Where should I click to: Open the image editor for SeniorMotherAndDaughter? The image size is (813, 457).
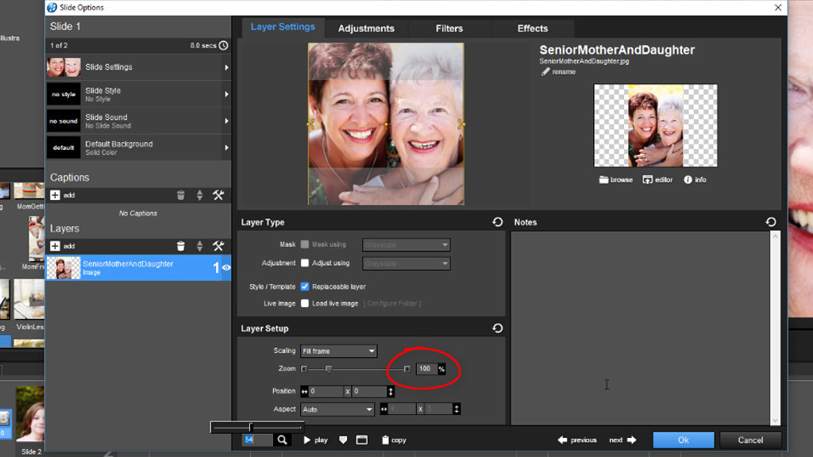657,179
